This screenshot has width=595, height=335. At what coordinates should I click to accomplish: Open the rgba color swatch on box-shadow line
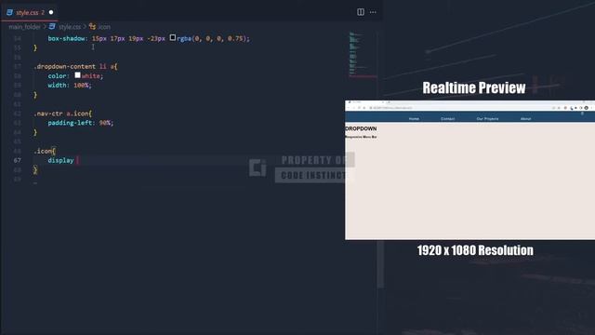pyautogui.click(x=173, y=37)
